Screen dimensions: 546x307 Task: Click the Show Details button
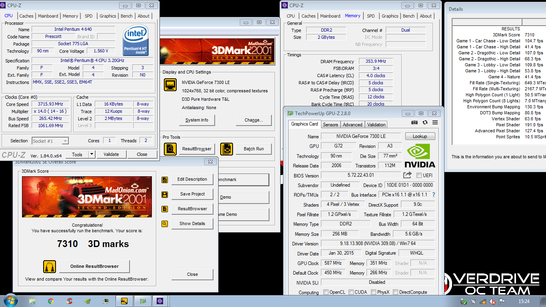pyautogui.click(x=192, y=224)
